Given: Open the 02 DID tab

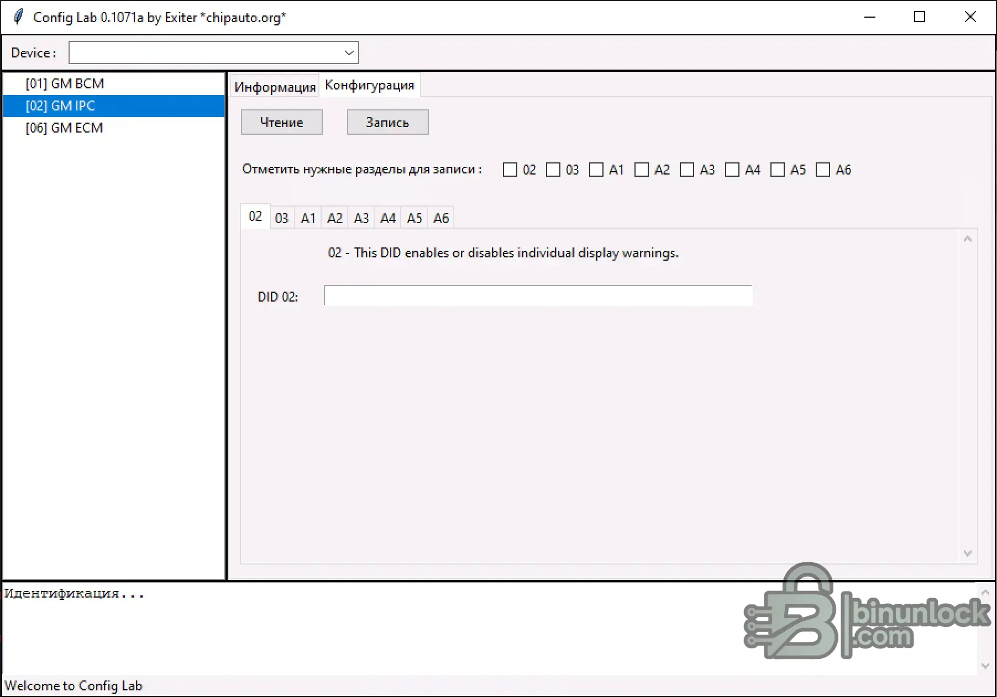Looking at the screenshot, I should (255, 217).
